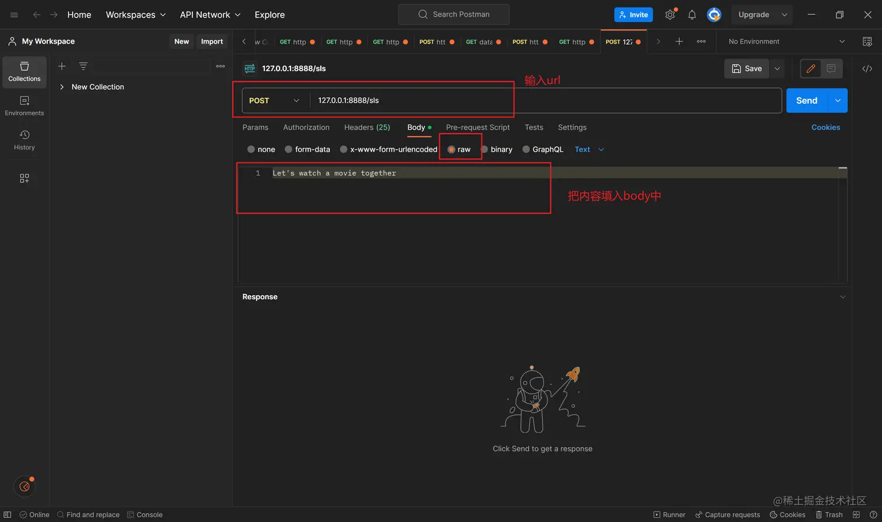Launch Postbot from bottom-left icon
This screenshot has height=522, width=882.
pos(24,486)
